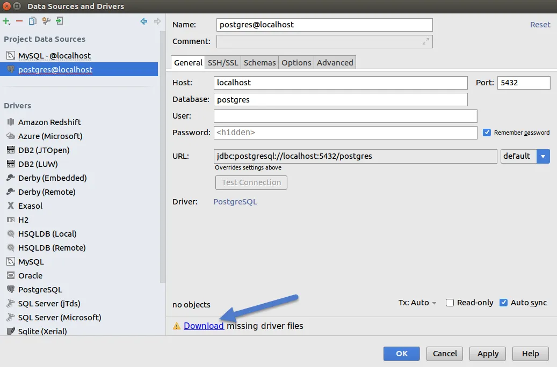This screenshot has height=367, width=557.
Task: Click the Download missing driver files link
Action: tap(204, 326)
